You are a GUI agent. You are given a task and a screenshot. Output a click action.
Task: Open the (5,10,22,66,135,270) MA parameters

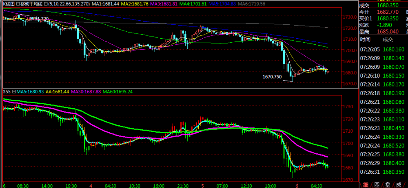[x=69, y=4]
